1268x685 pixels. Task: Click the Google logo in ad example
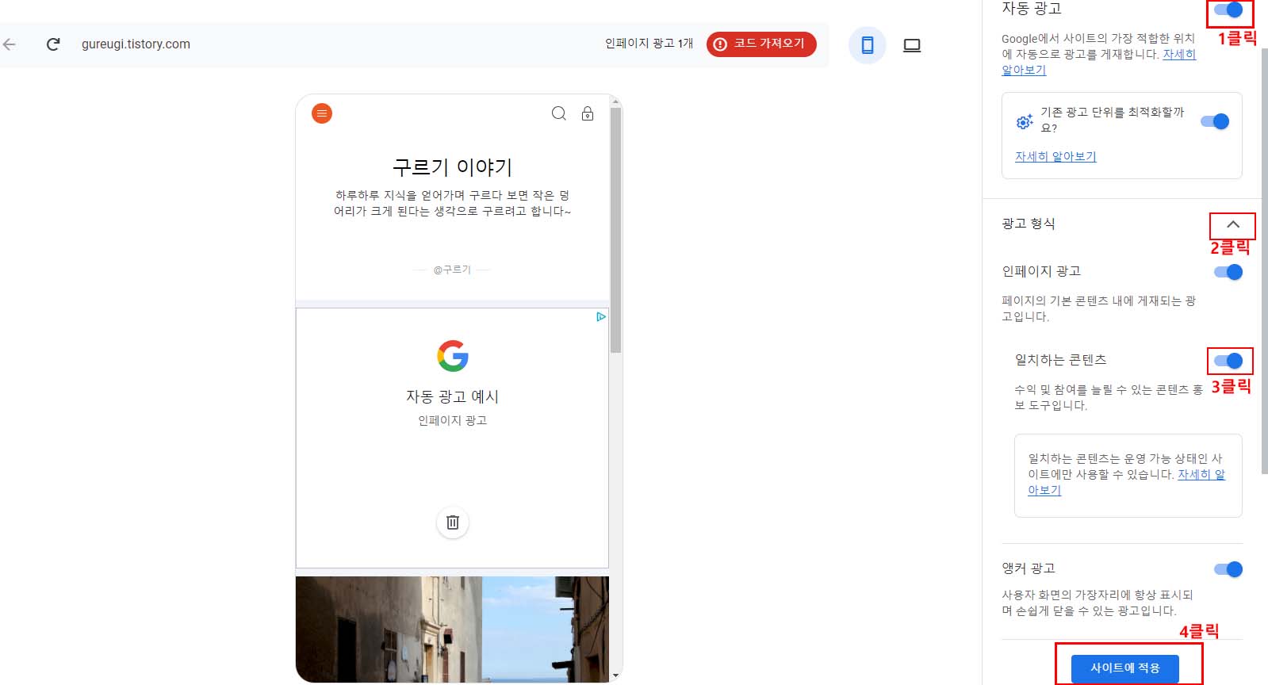(453, 356)
